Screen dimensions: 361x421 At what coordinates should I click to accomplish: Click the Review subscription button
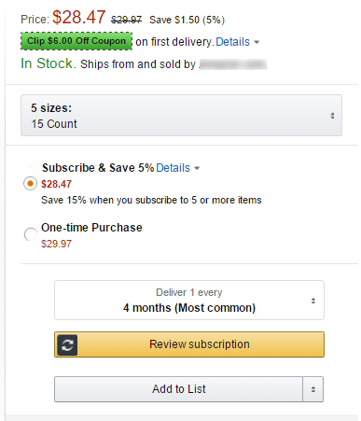pyautogui.click(x=189, y=344)
